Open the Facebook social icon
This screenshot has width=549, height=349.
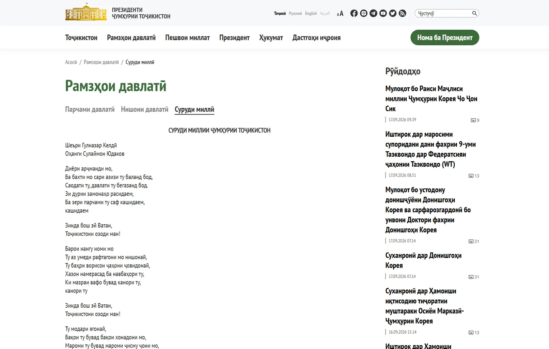tap(354, 13)
